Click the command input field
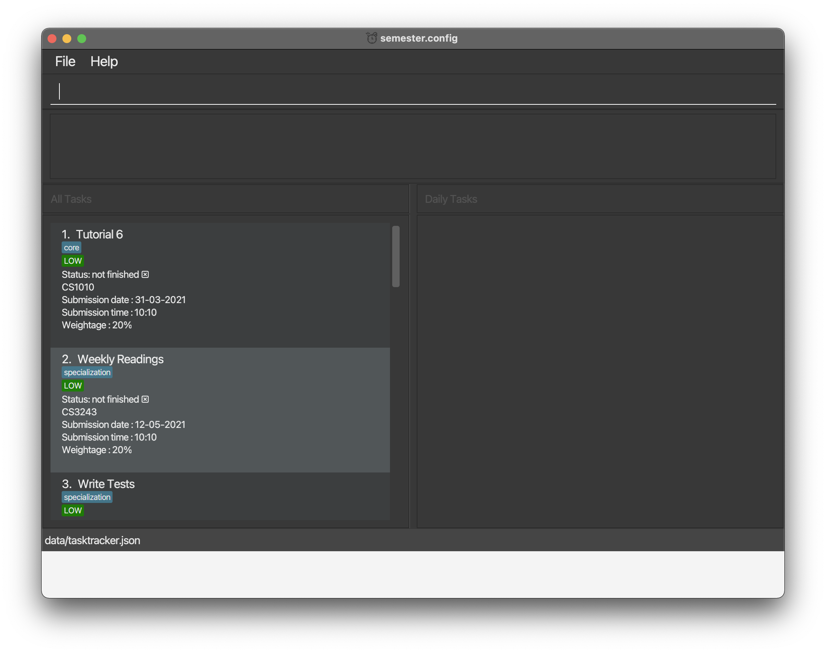Screen dimensions: 826x653 point(413,92)
